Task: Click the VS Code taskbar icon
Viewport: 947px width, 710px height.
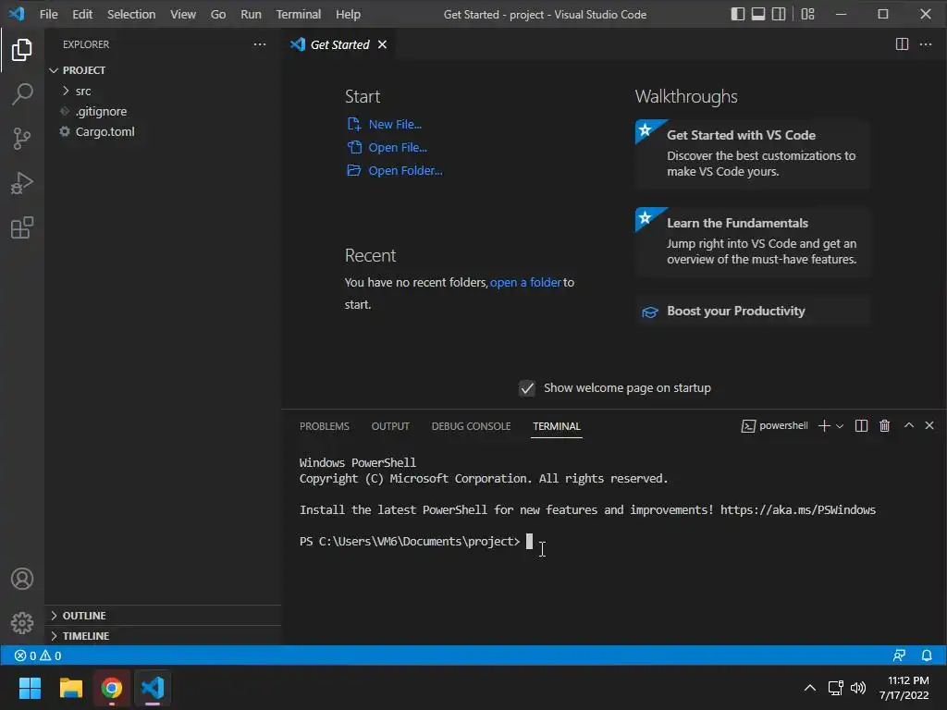Action: coord(153,688)
